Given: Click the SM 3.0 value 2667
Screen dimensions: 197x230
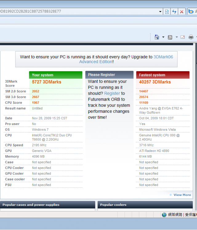Looking at the screenshot, I should (36, 97).
